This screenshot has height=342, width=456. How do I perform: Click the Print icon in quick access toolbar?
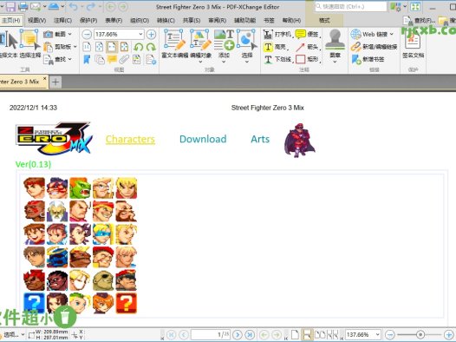(x=23, y=6)
